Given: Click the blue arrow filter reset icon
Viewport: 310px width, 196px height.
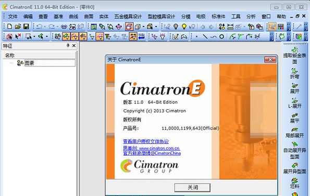Looking at the screenshot, I should coord(142,36).
